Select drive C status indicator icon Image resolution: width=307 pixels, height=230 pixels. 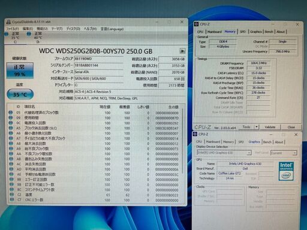pos(7,34)
